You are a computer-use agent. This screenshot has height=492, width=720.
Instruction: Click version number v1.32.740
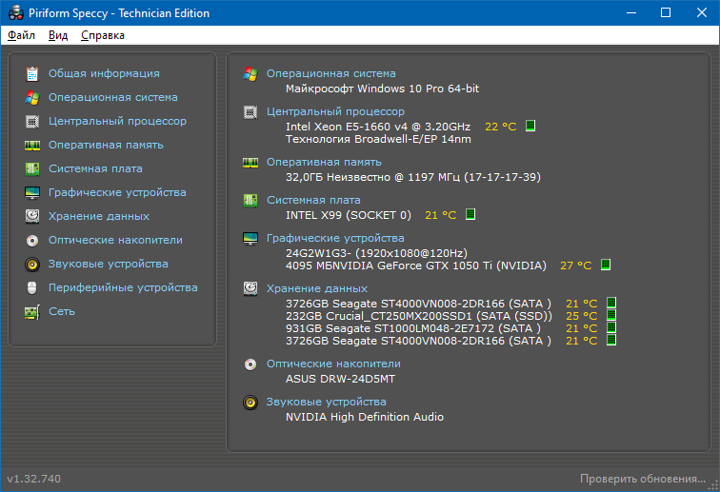[34, 479]
